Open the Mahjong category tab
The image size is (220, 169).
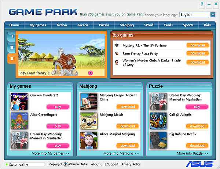point(127,25)
